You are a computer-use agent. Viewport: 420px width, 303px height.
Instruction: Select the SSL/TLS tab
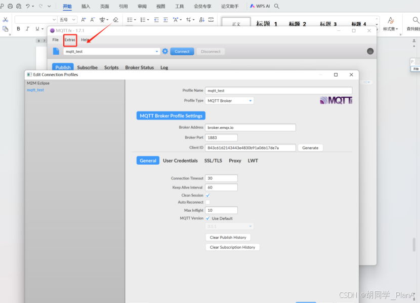pos(213,161)
